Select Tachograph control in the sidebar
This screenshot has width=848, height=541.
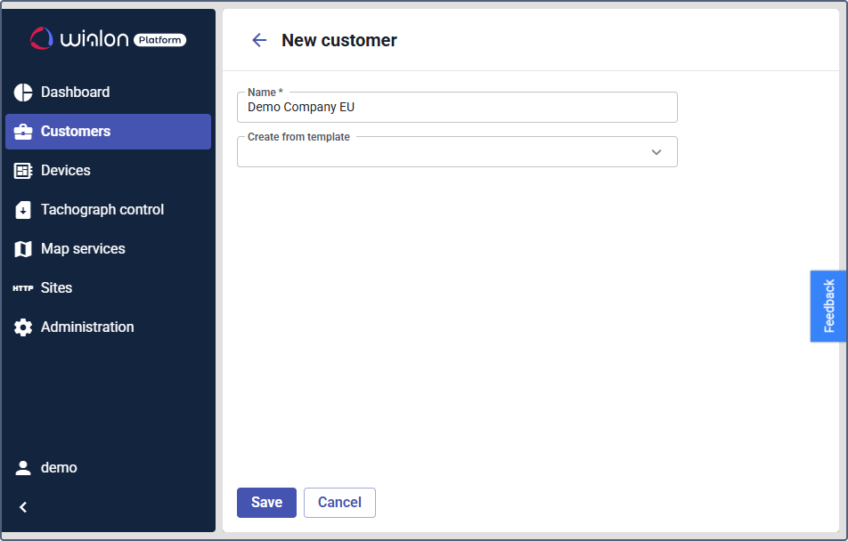(102, 210)
